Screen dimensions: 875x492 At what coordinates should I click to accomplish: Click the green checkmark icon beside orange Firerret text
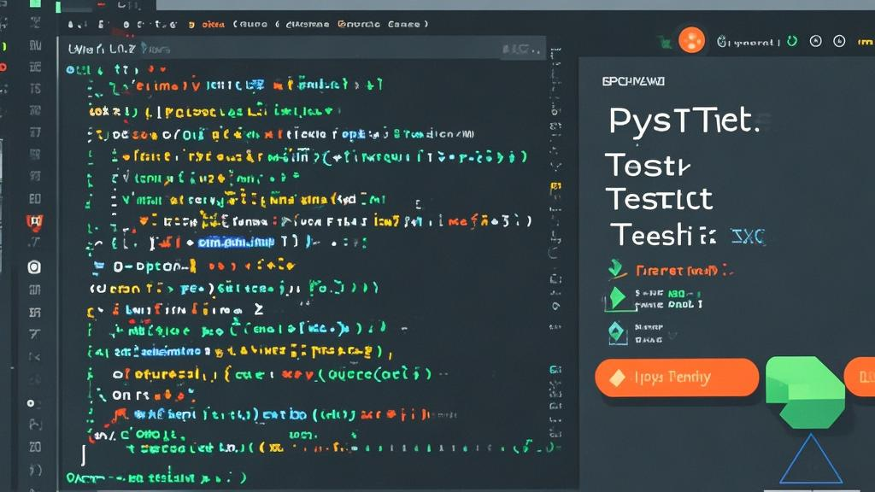(x=617, y=269)
